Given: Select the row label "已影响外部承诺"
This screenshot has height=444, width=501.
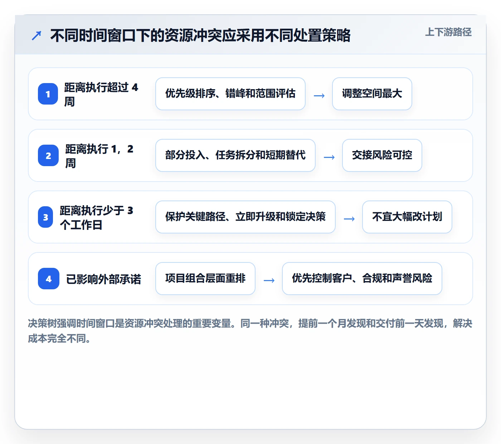Looking at the screenshot, I should (104, 279).
